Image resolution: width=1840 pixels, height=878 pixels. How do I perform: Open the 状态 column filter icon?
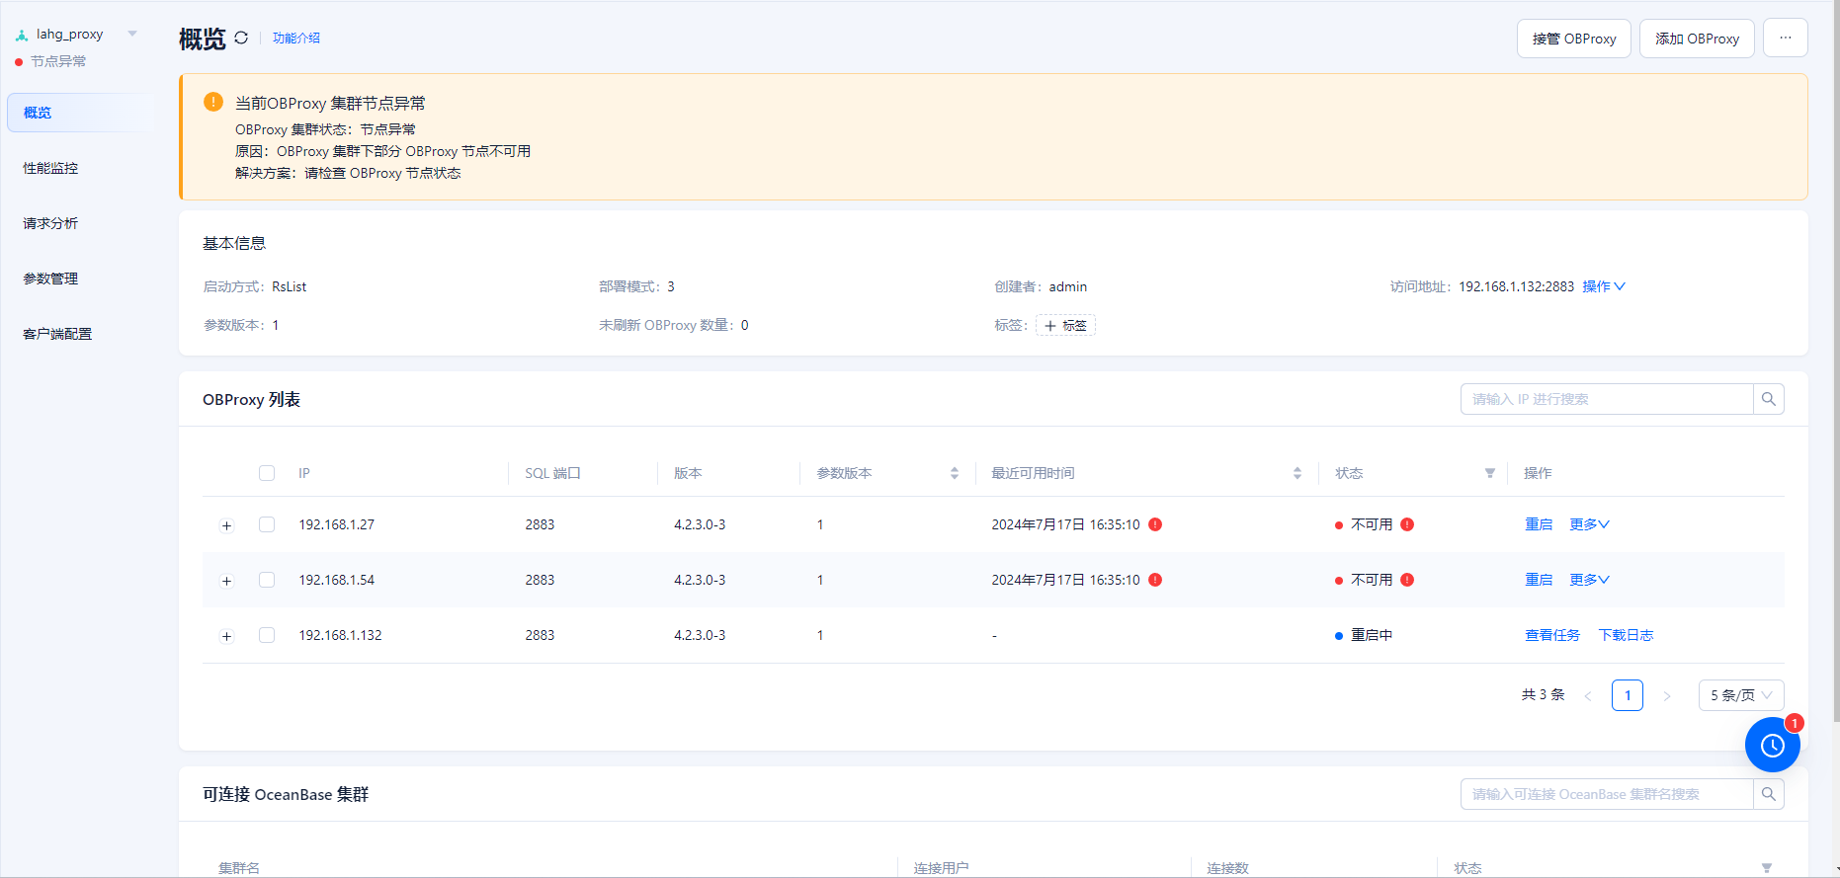(x=1490, y=473)
